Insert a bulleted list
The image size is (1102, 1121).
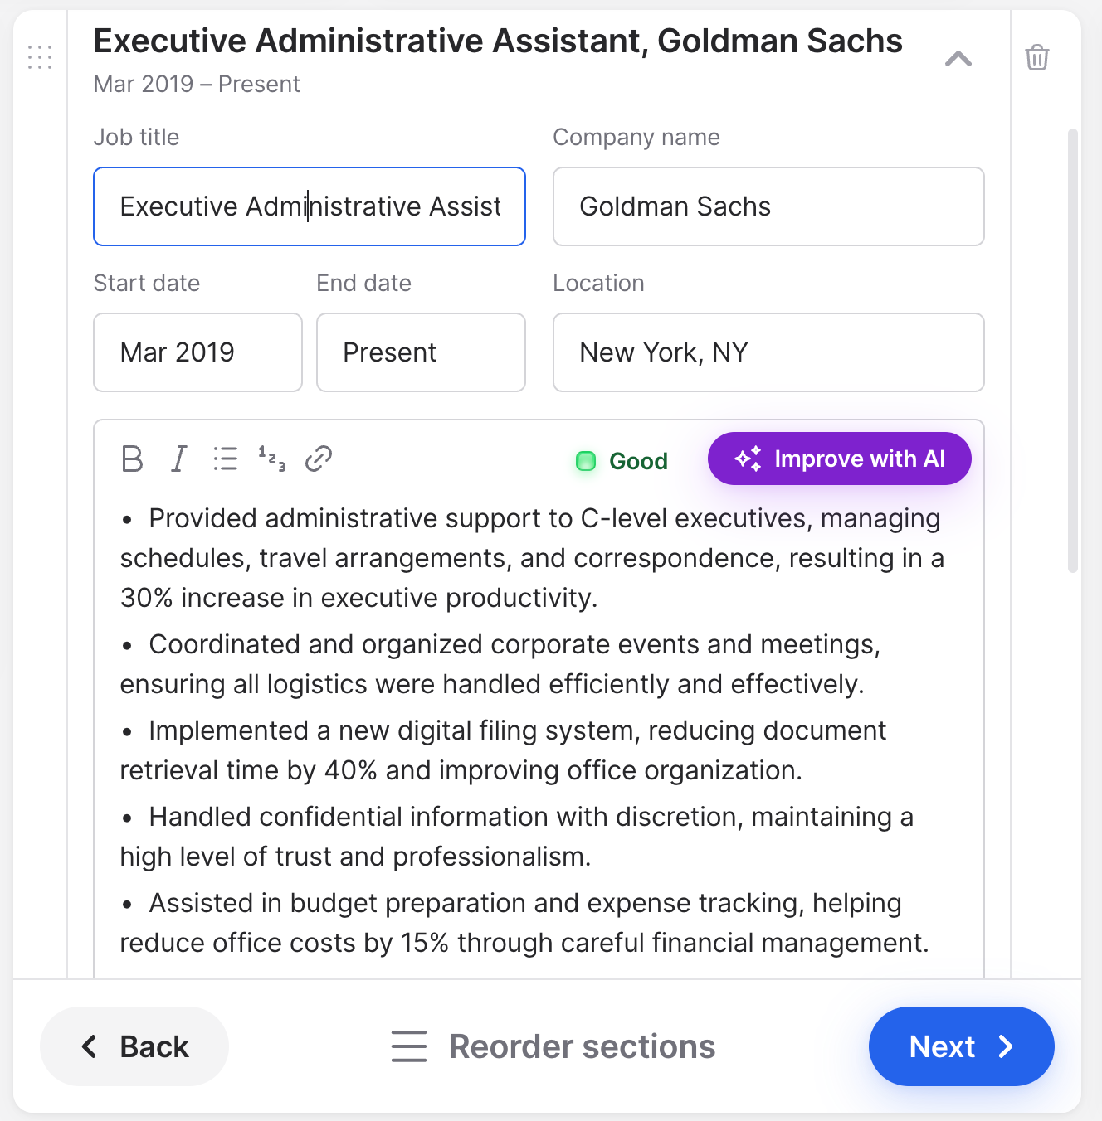pyautogui.click(x=225, y=459)
